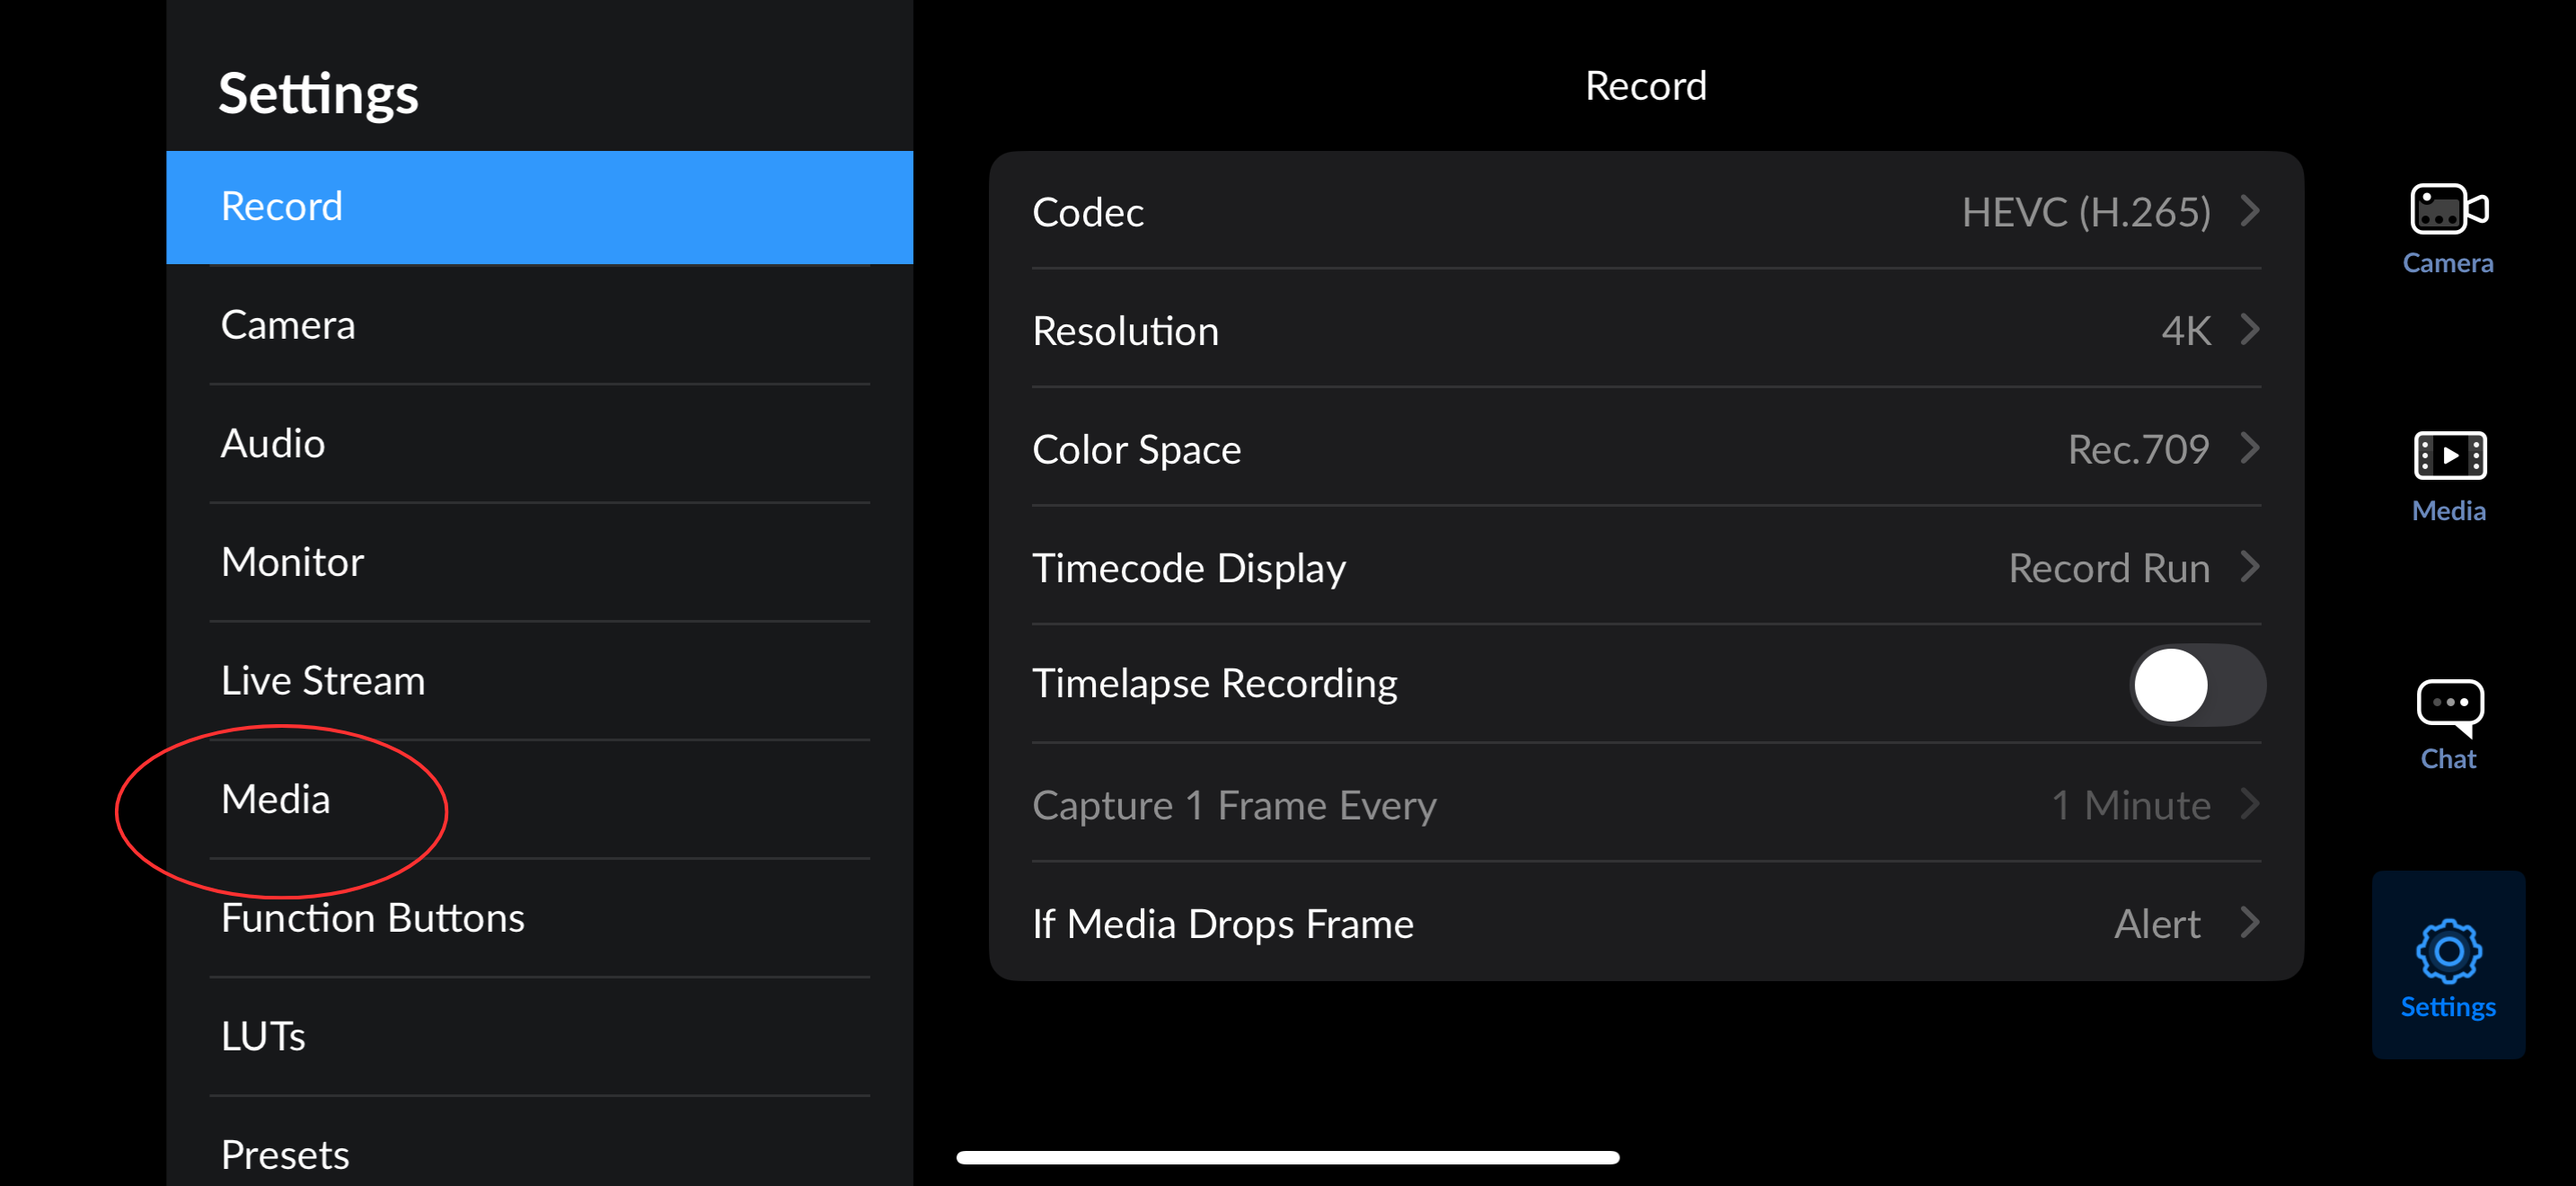Show the LUTs settings page
The height and width of the screenshot is (1186, 2576).
tap(539, 1036)
